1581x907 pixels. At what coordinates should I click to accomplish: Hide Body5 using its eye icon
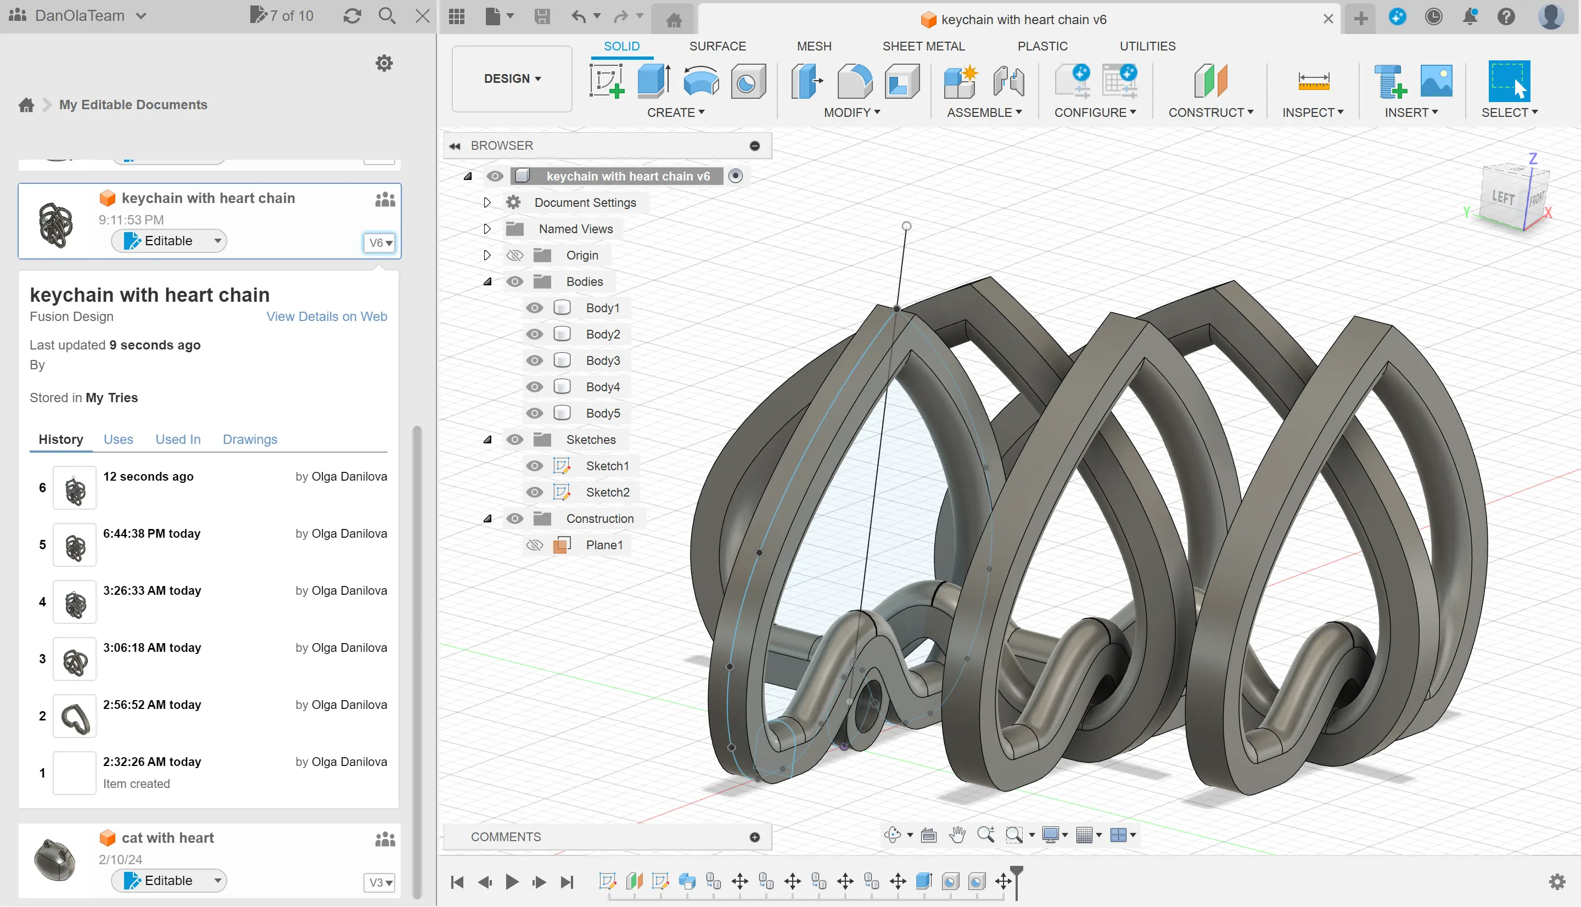(534, 413)
